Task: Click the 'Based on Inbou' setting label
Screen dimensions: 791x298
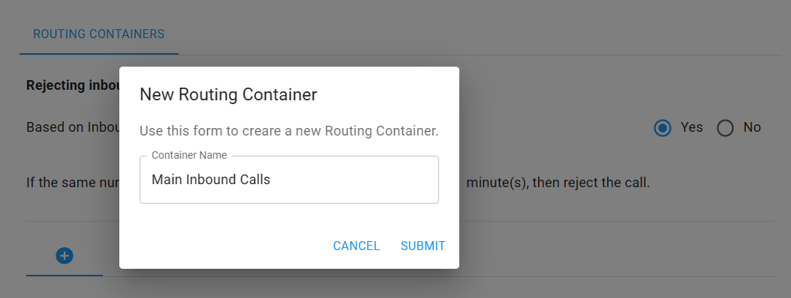Action: (x=73, y=127)
